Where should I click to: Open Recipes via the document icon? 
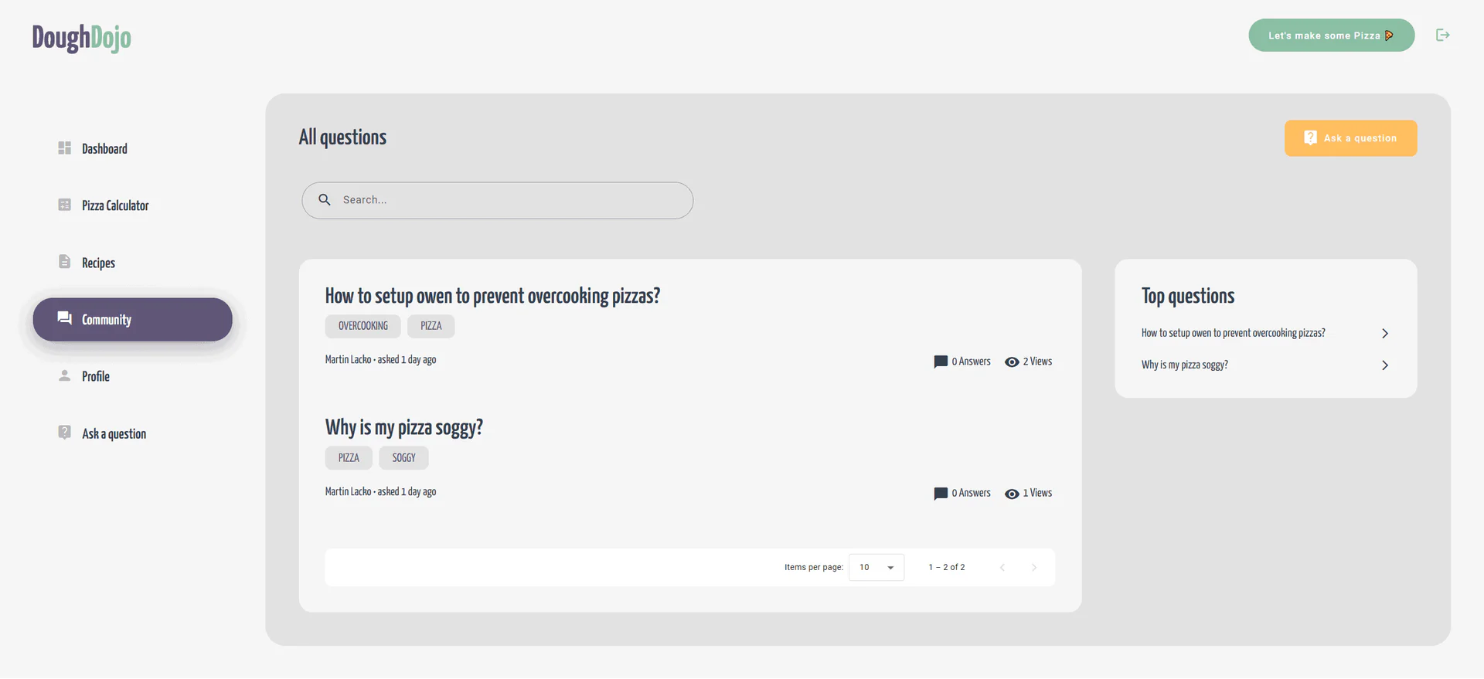(x=64, y=262)
